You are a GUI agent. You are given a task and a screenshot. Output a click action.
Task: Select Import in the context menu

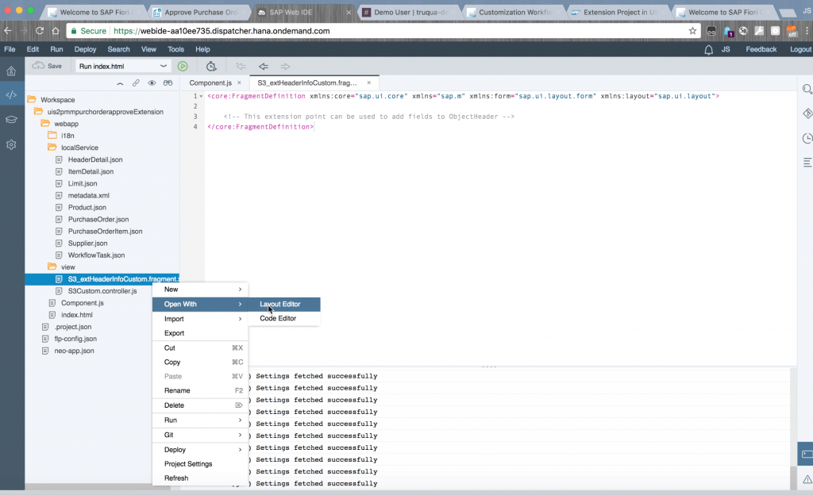coord(200,319)
